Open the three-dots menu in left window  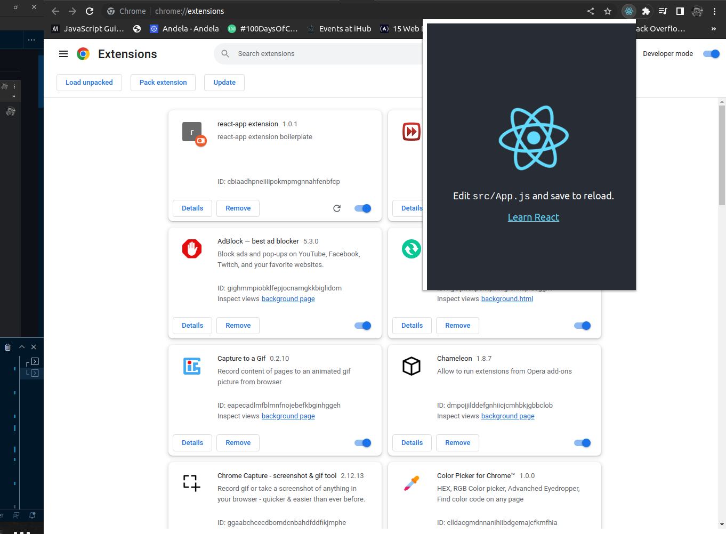pyautogui.click(x=31, y=40)
